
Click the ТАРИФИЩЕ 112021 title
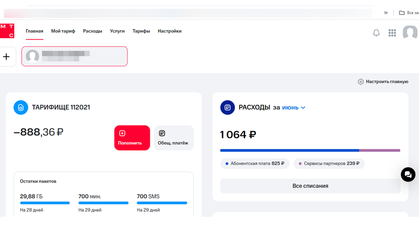pos(61,107)
